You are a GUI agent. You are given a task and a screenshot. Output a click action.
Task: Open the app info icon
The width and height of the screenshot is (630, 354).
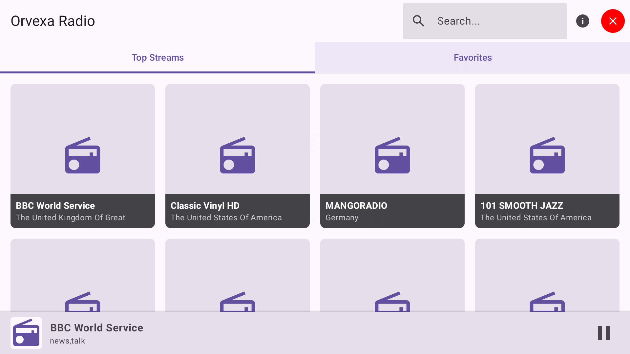583,21
